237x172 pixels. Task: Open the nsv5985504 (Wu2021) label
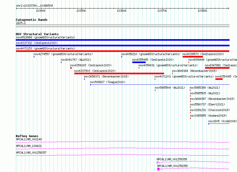[x=170, y=88]
